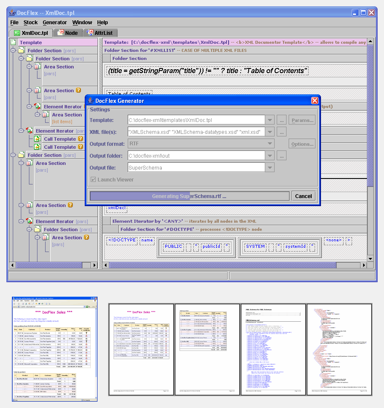The width and height of the screenshot is (384, 408).
Task: Open the Output file dropdown
Action: click(270, 167)
